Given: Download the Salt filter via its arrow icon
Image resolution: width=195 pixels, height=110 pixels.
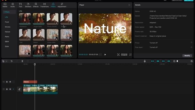Looking at the screenshot, I should click(29, 39).
